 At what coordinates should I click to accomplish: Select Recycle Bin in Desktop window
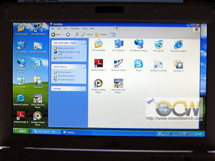(x=159, y=46)
